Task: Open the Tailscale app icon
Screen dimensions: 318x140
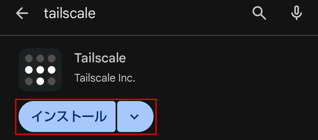Action: (40, 70)
